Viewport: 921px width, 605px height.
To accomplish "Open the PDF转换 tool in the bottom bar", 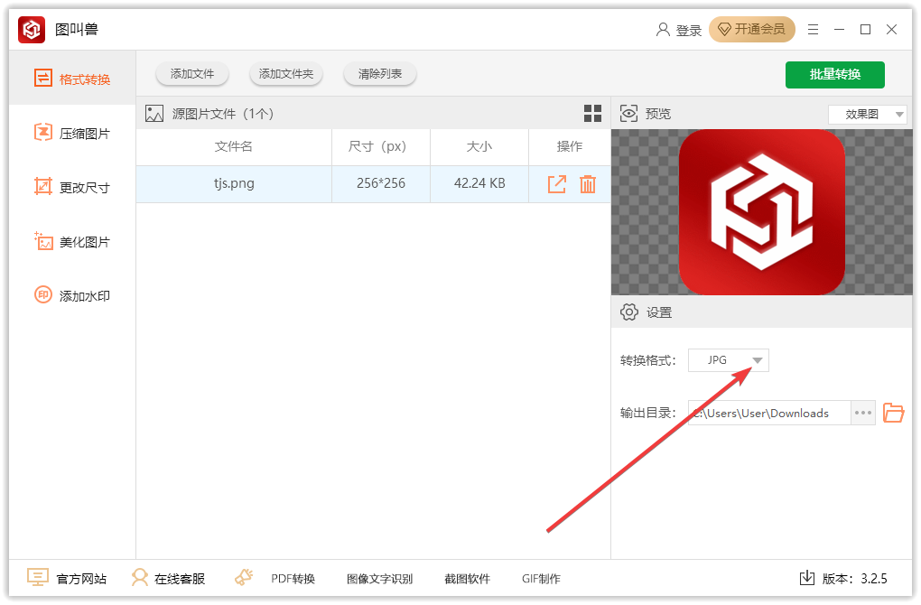I will [295, 578].
